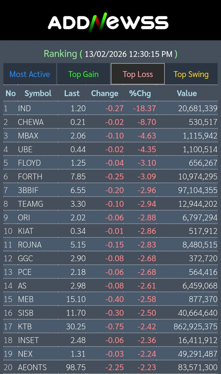The image size is (221, 374).
Task: Select the MBAX symbol
Action: click(x=28, y=136)
